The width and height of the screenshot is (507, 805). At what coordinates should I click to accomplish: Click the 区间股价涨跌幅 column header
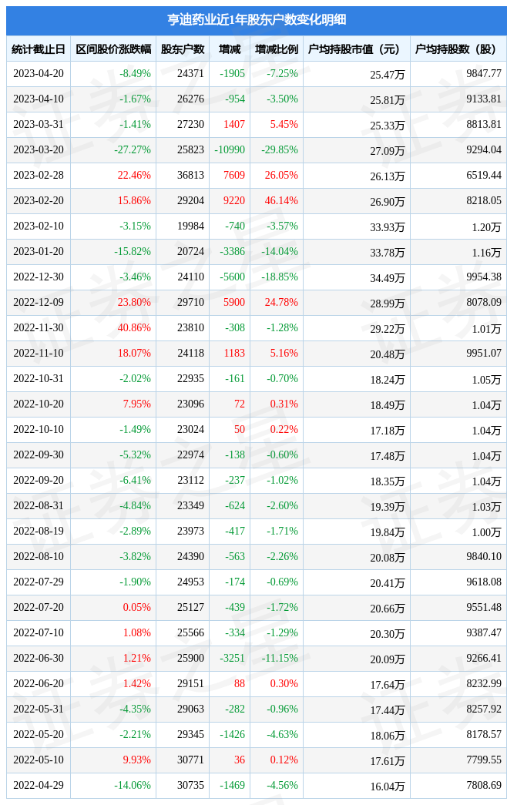point(113,49)
